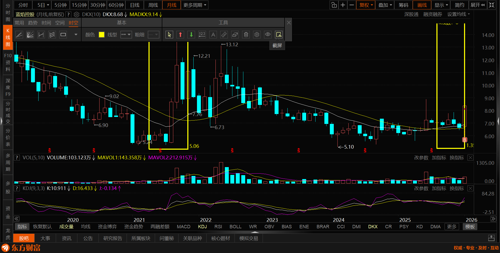Click the yellow line color swatch
500x253 pixels.
coord(102,35)
